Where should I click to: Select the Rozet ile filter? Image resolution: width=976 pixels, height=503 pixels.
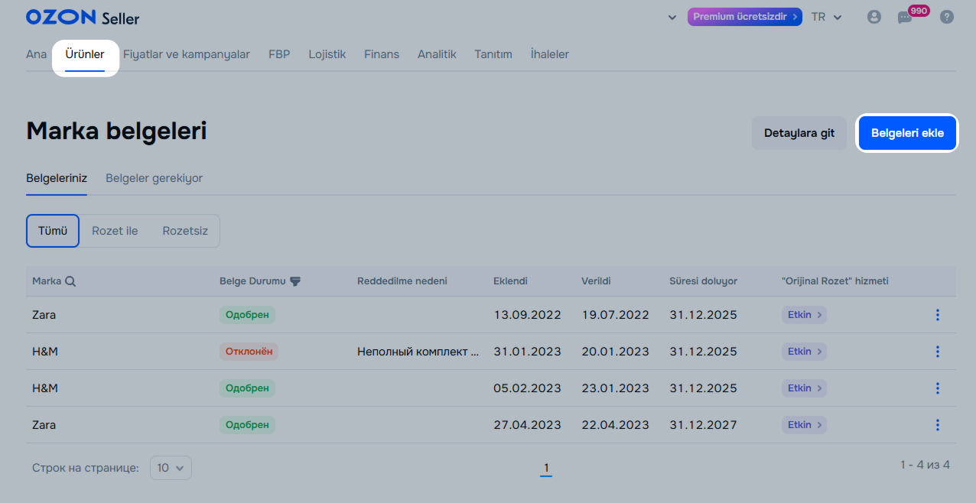click(x=115, y=231)
